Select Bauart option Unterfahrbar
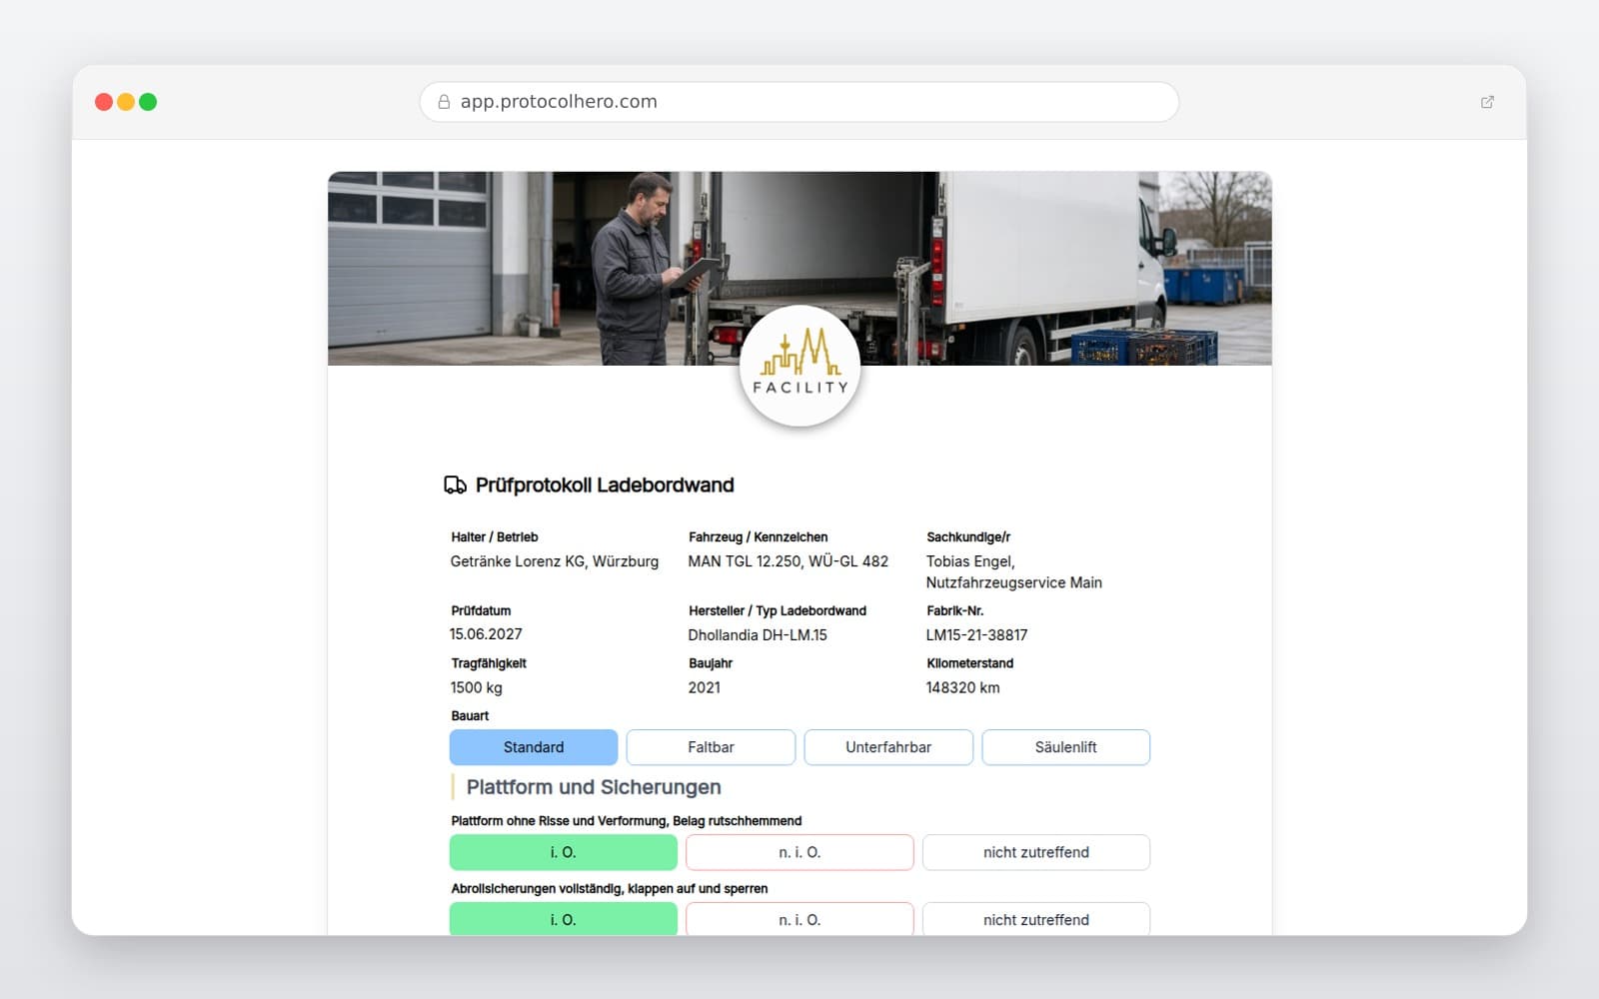The height and width of the screenshot is (999, 1599). [x=888, y=747]
